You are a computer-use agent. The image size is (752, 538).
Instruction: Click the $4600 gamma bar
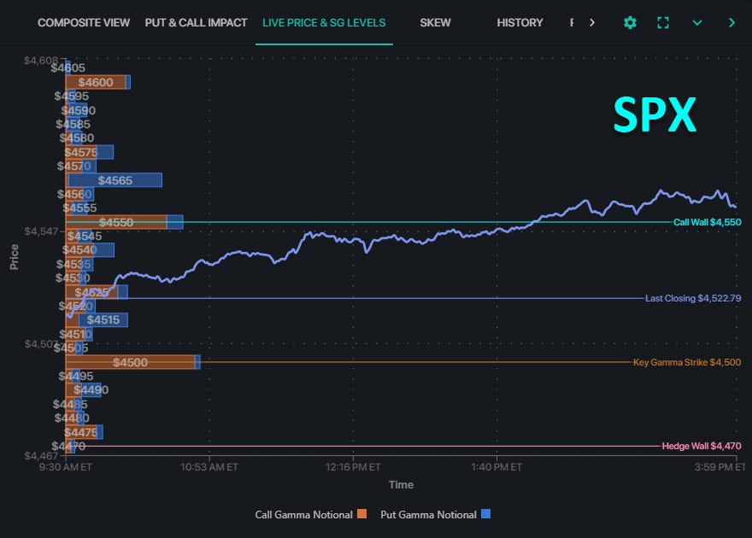pyautogui.click(x=96, y=82)
